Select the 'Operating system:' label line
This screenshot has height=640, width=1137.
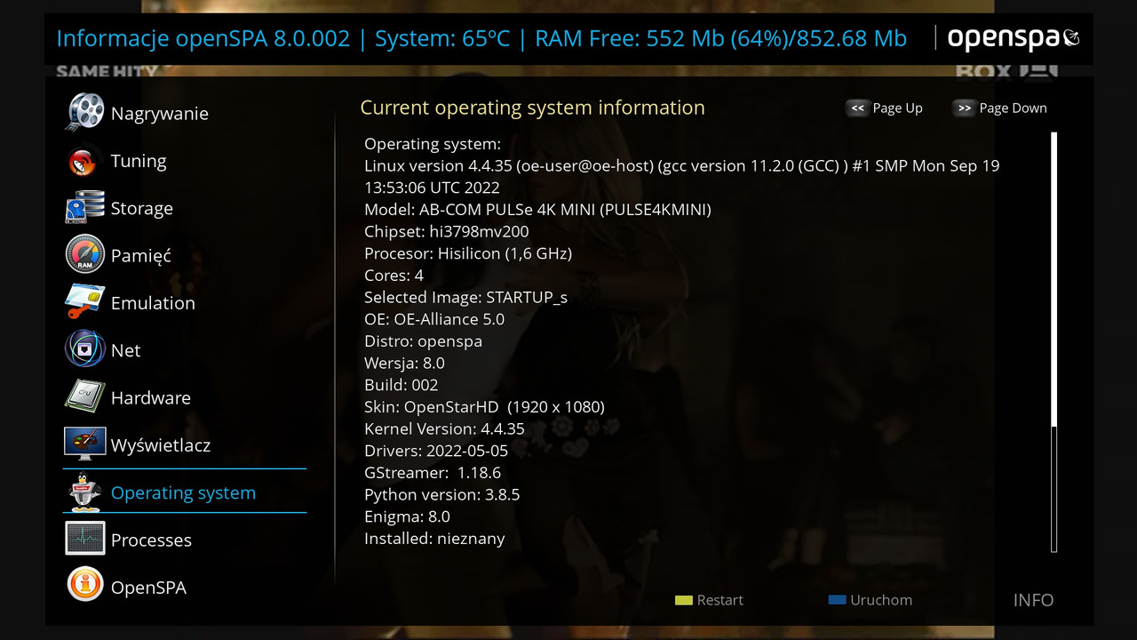pos(433,144)
